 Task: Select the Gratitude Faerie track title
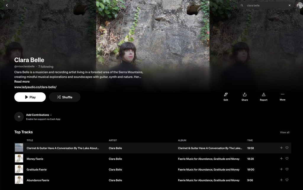(36, 170)
